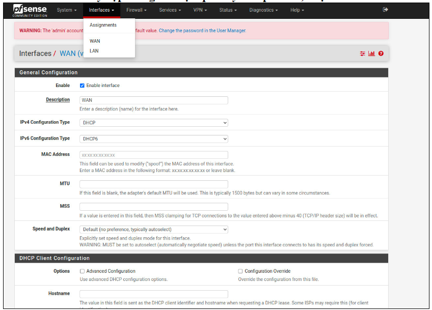Choose LAN in the Interfaces menu
The image size is (432, 310).
point(94,51)
